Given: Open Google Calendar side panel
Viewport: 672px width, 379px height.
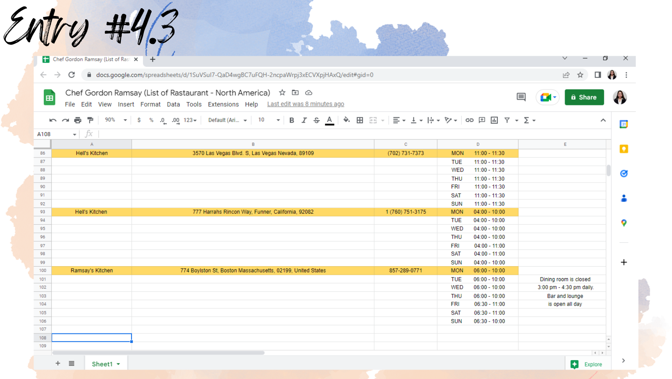Looking at the screenshot, I should pyautogui.click(x=624, y=124).
